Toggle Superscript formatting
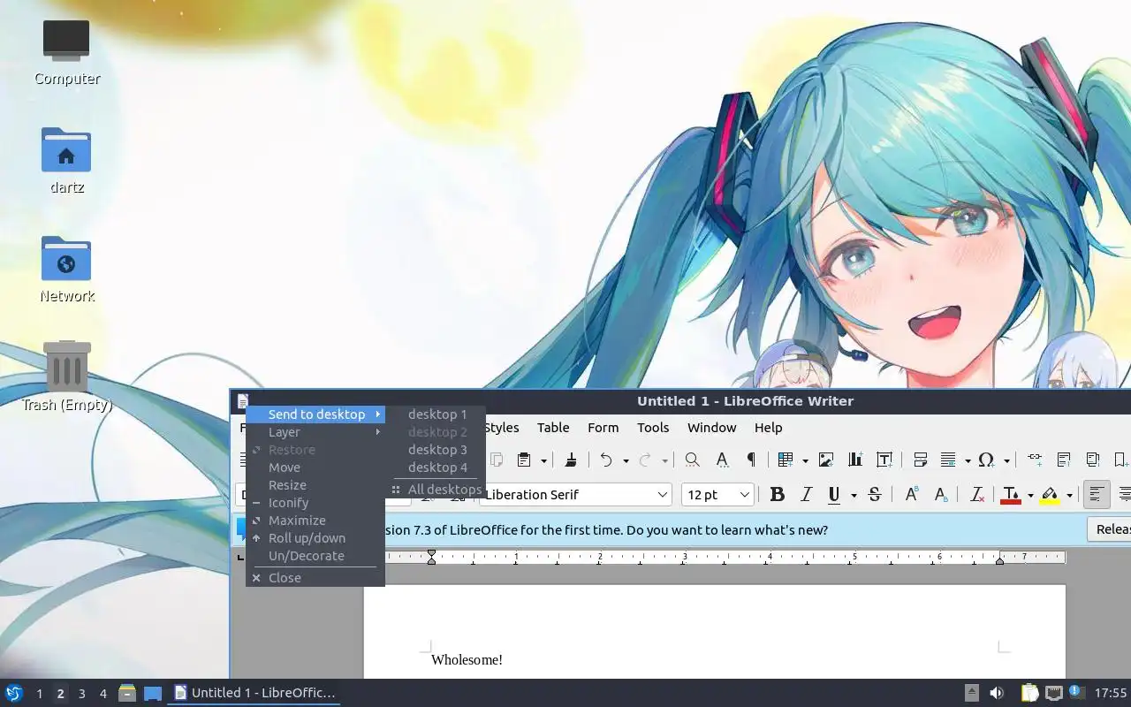 pos(913,495)
